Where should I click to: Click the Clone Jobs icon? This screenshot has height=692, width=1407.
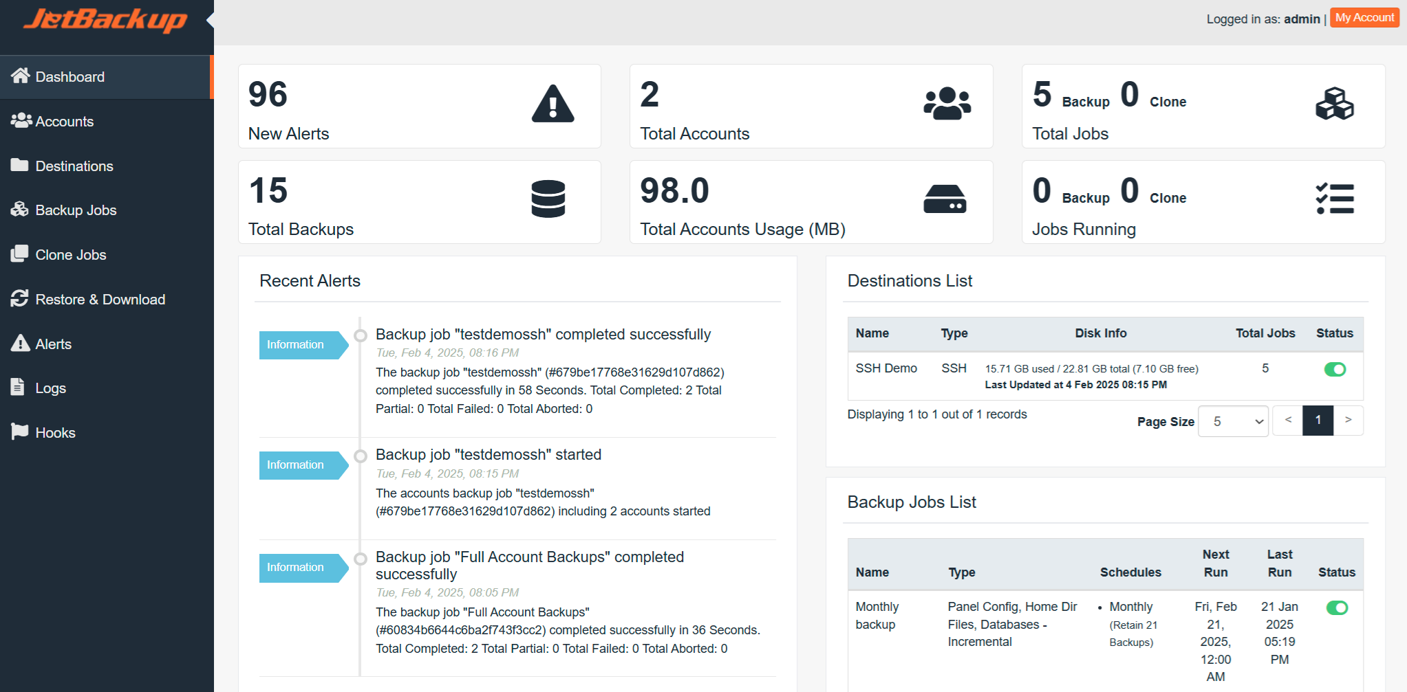pos(19,254)
